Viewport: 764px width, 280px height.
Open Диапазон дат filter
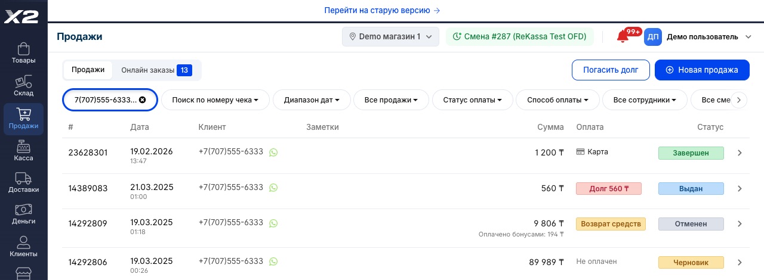click(x=312, y=100)
